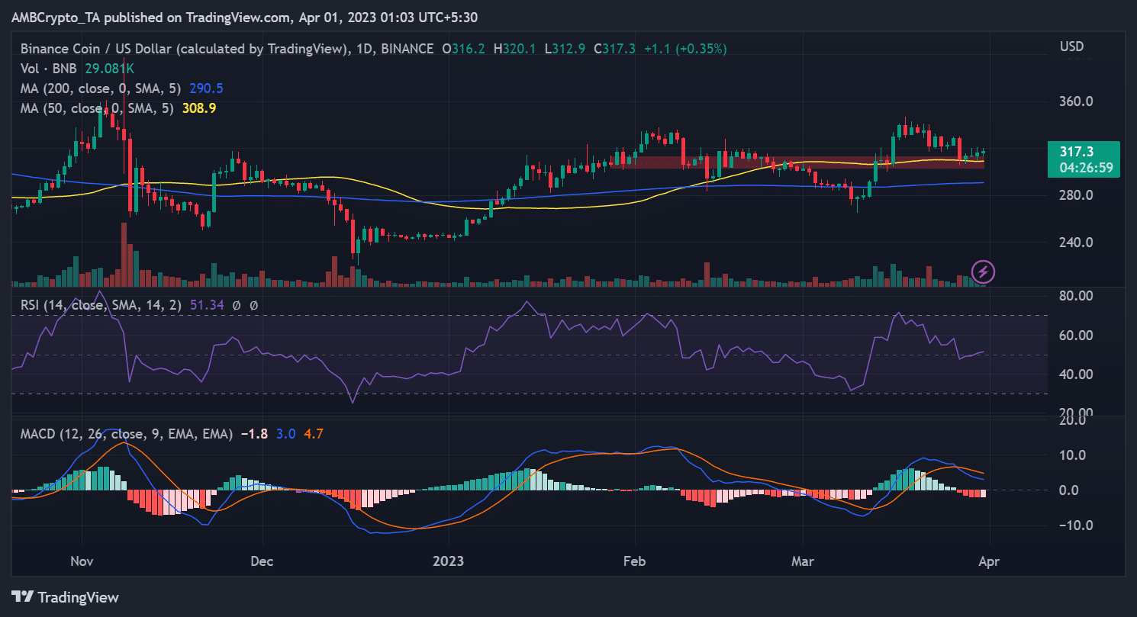This screenshot has height=617, width=1137.
Task: Click the USD currency label
Action: click(x=1072, y=47)
